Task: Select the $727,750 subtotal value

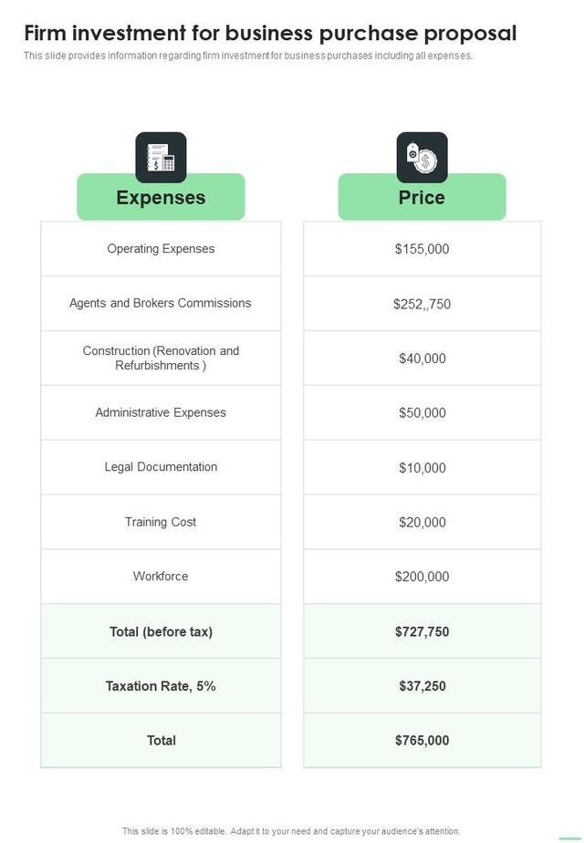Action: [422, 631]
